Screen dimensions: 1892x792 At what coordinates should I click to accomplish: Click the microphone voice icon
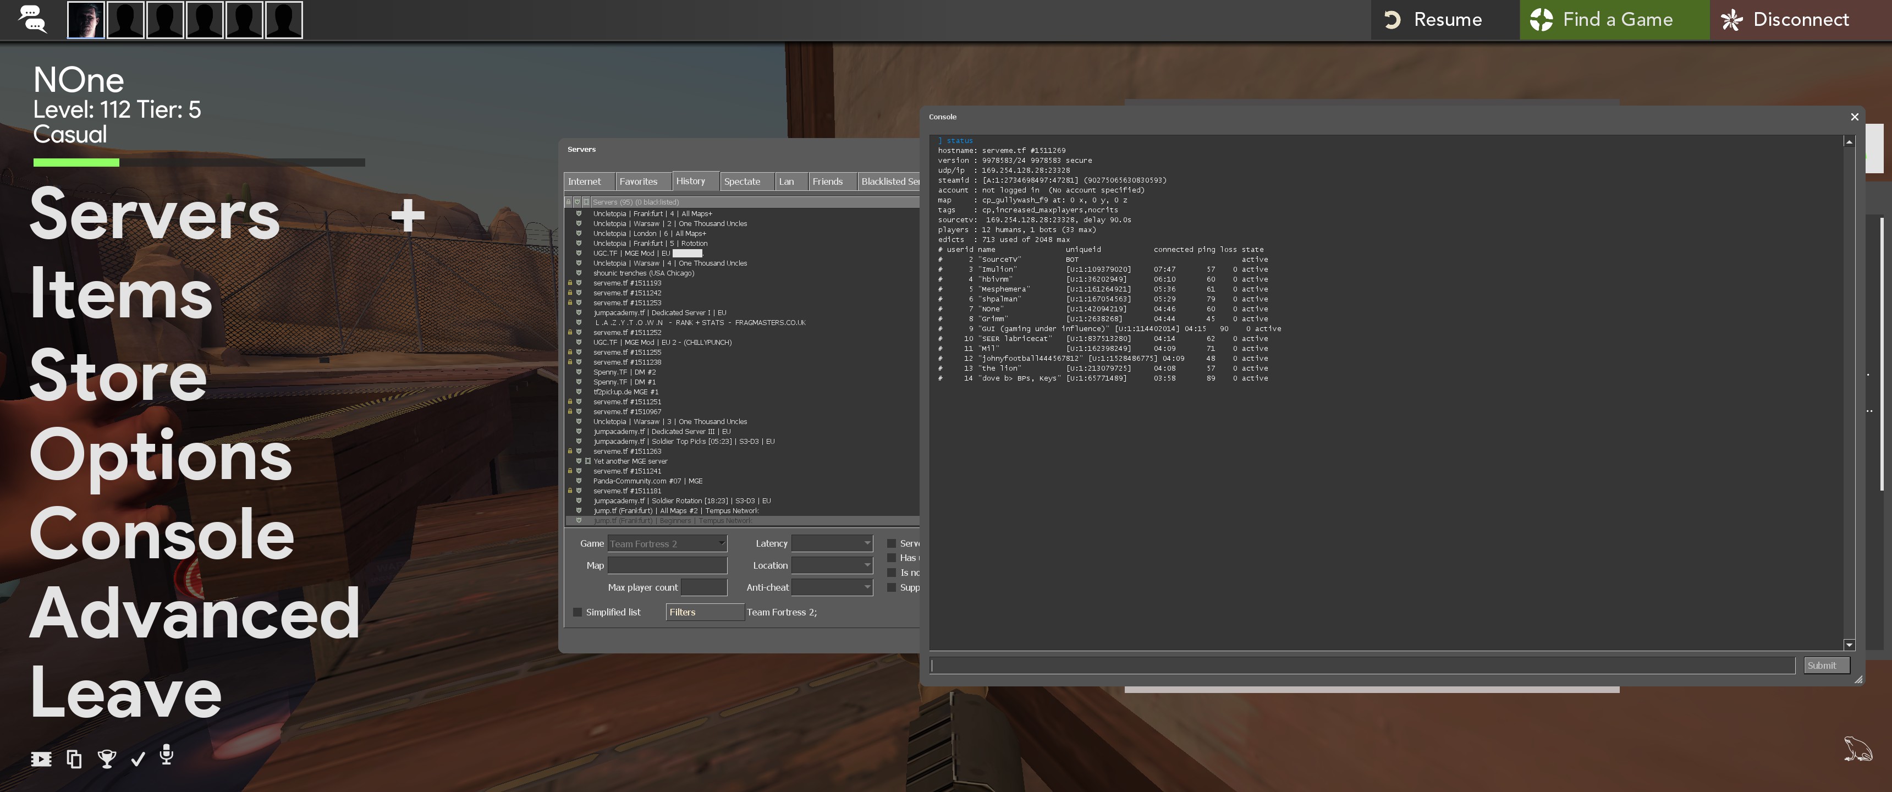(x=167, y=755)
